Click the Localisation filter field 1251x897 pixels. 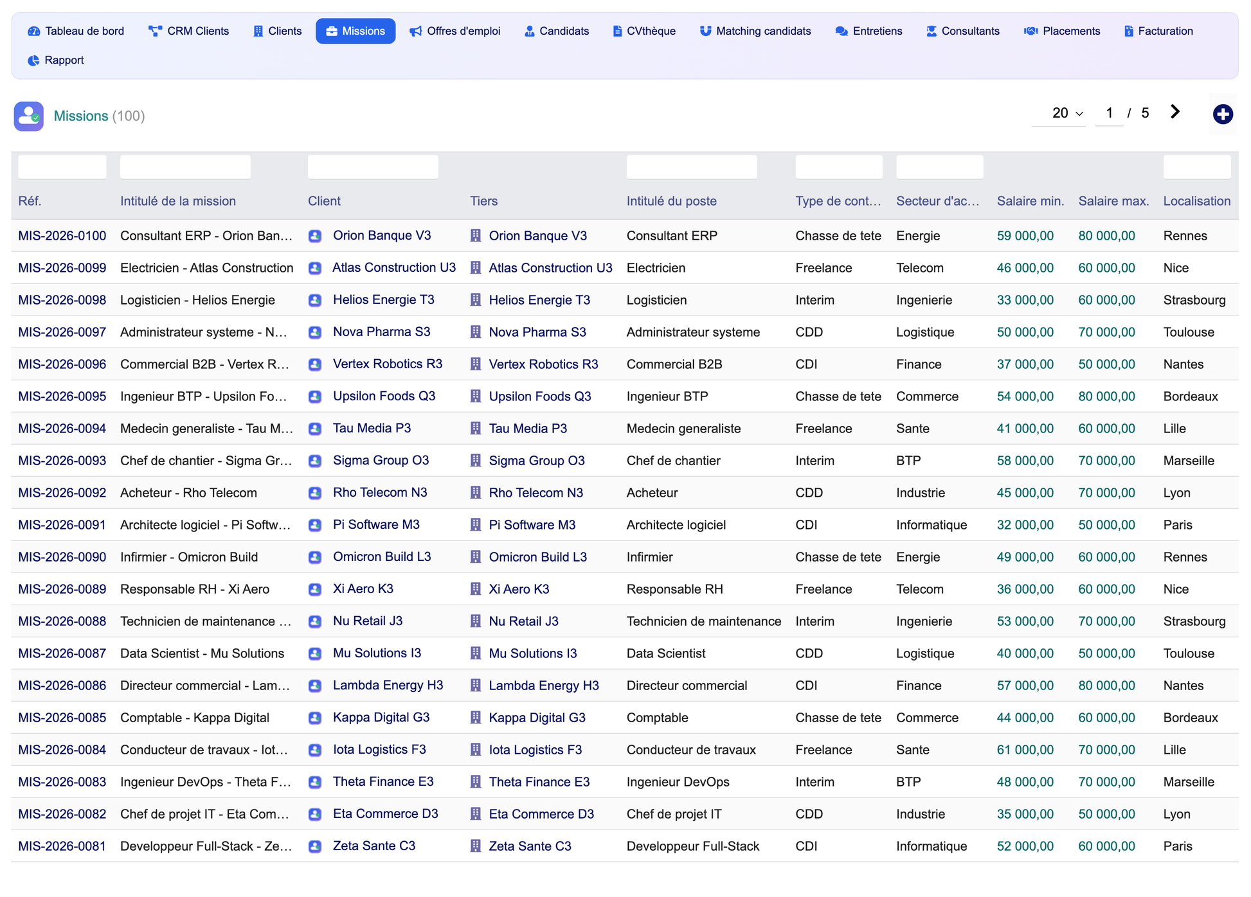click(x=1197, y=167)
